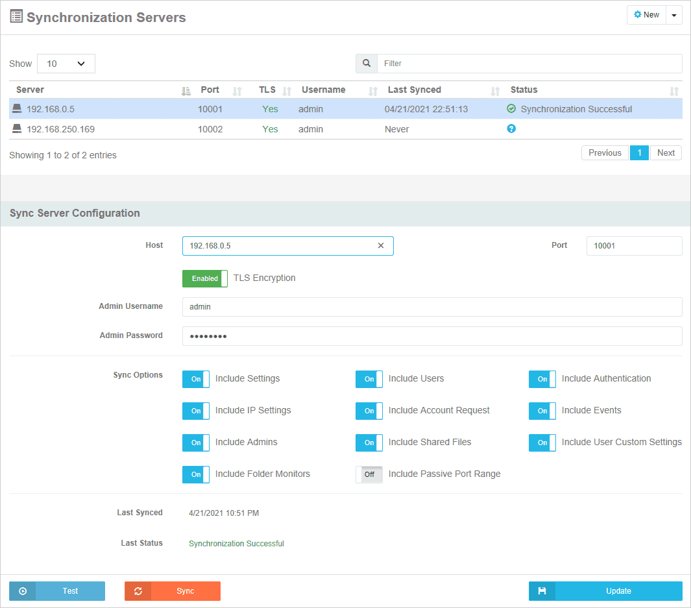
Task: Click the server icon for 192.168.0.5
Action: click(x=17, y=109)
